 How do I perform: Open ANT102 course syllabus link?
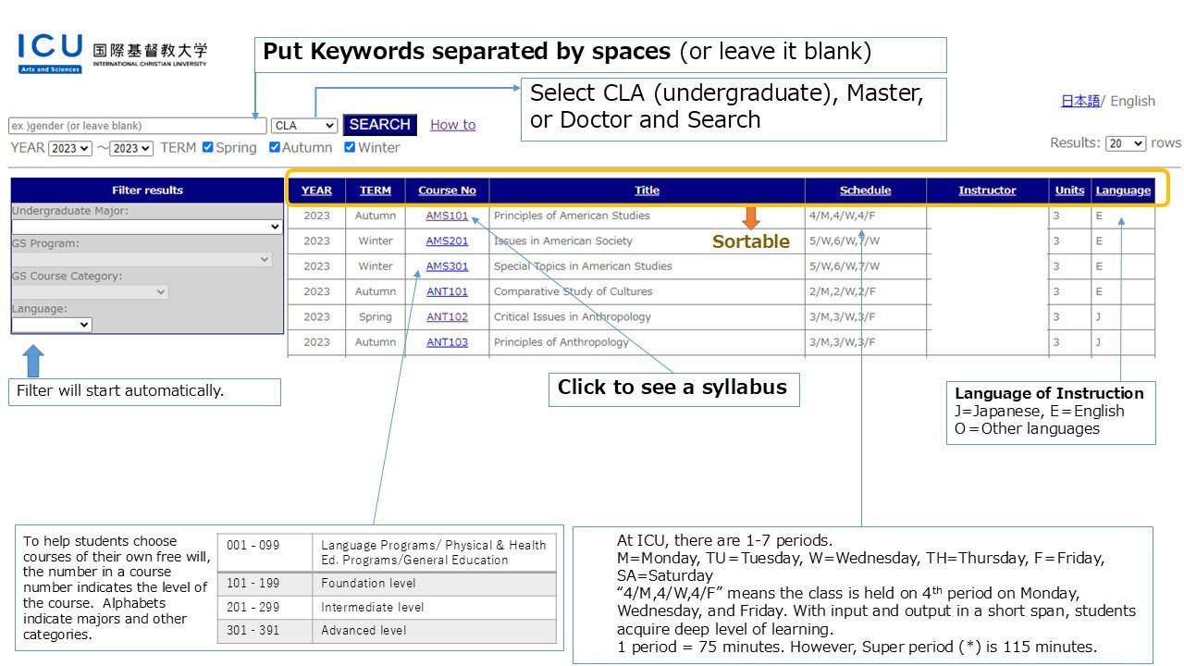click(447, 317)
